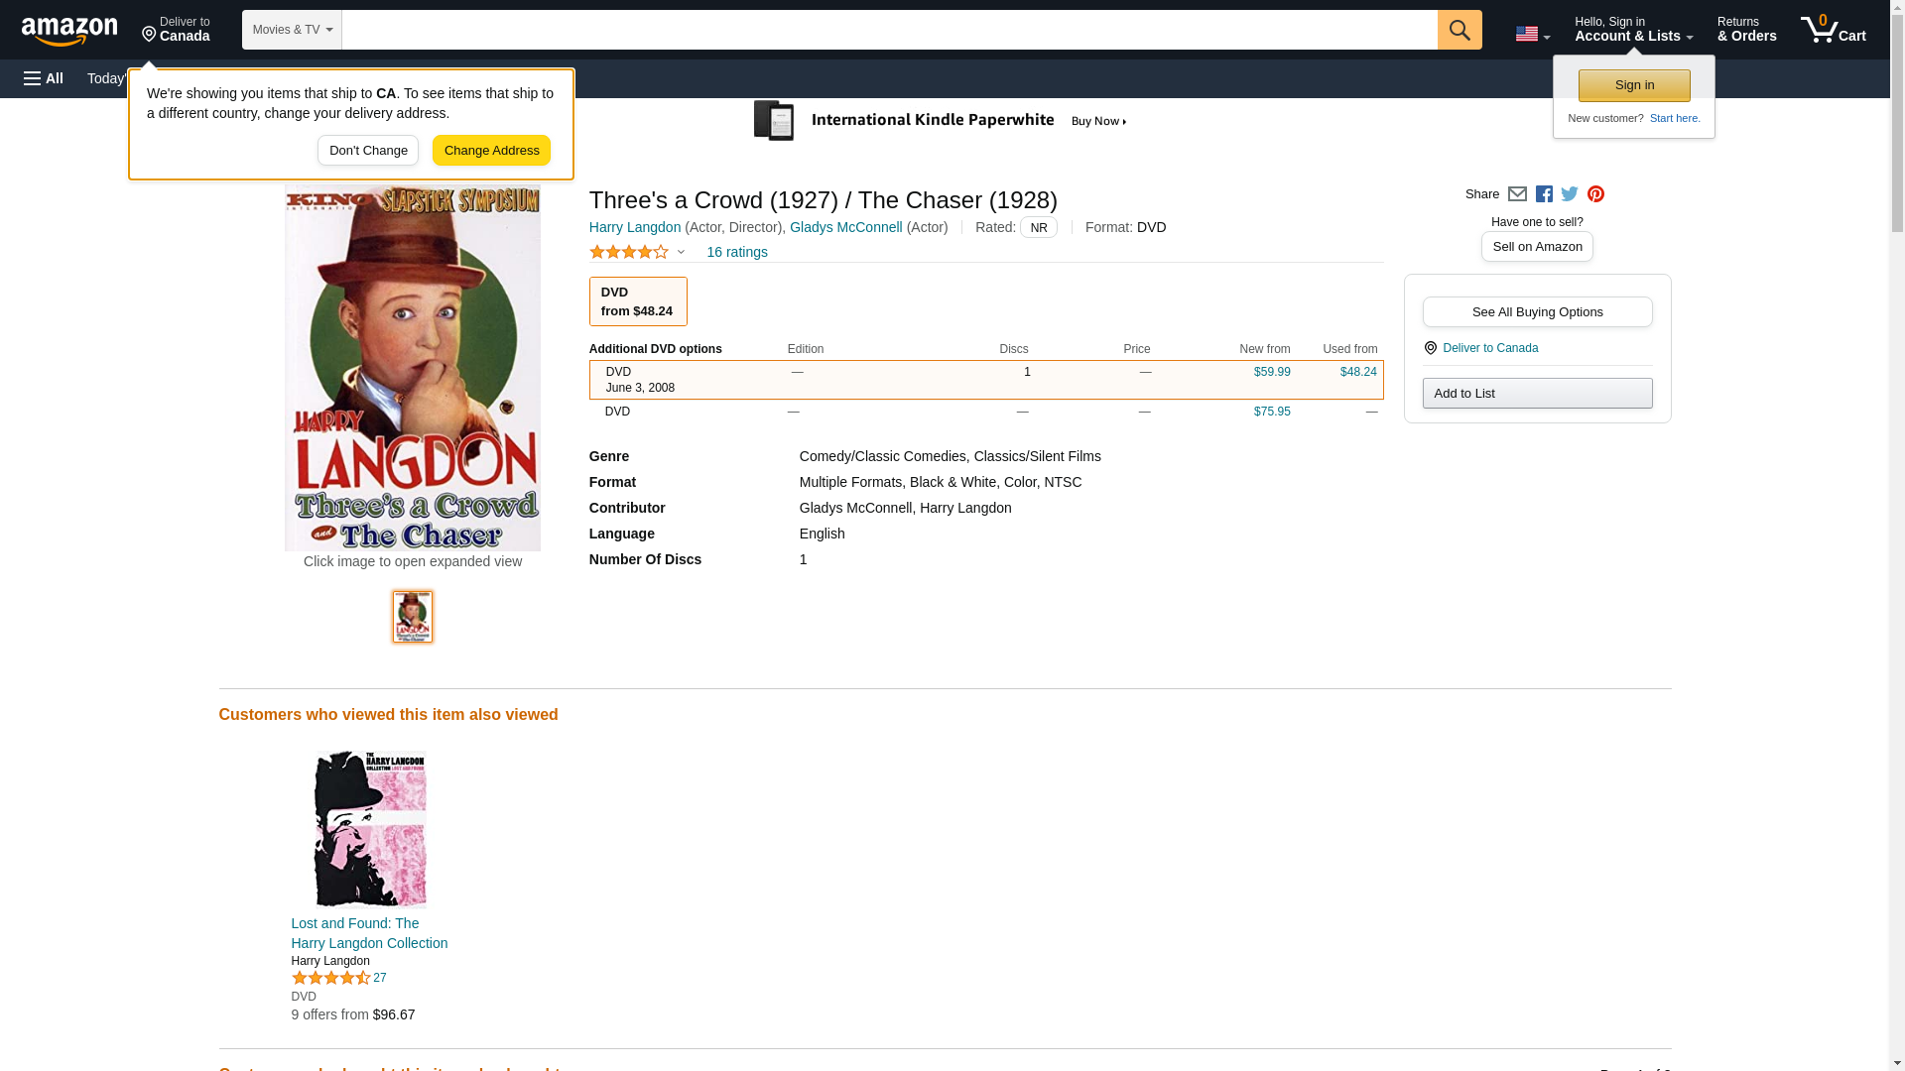
Task: Open the 16 ratings link
Action: [736, 252]
